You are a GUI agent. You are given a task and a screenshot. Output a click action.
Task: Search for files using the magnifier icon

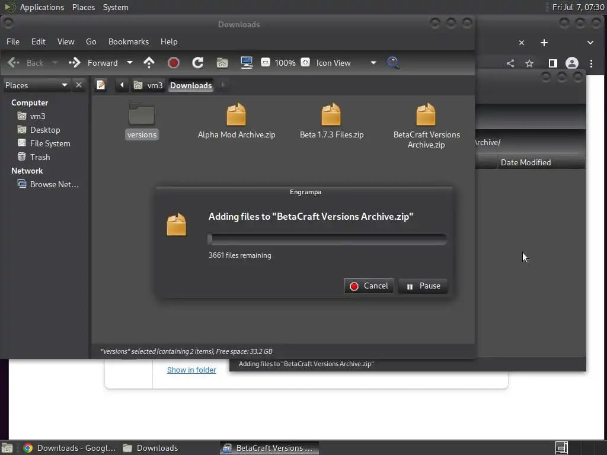393,63
